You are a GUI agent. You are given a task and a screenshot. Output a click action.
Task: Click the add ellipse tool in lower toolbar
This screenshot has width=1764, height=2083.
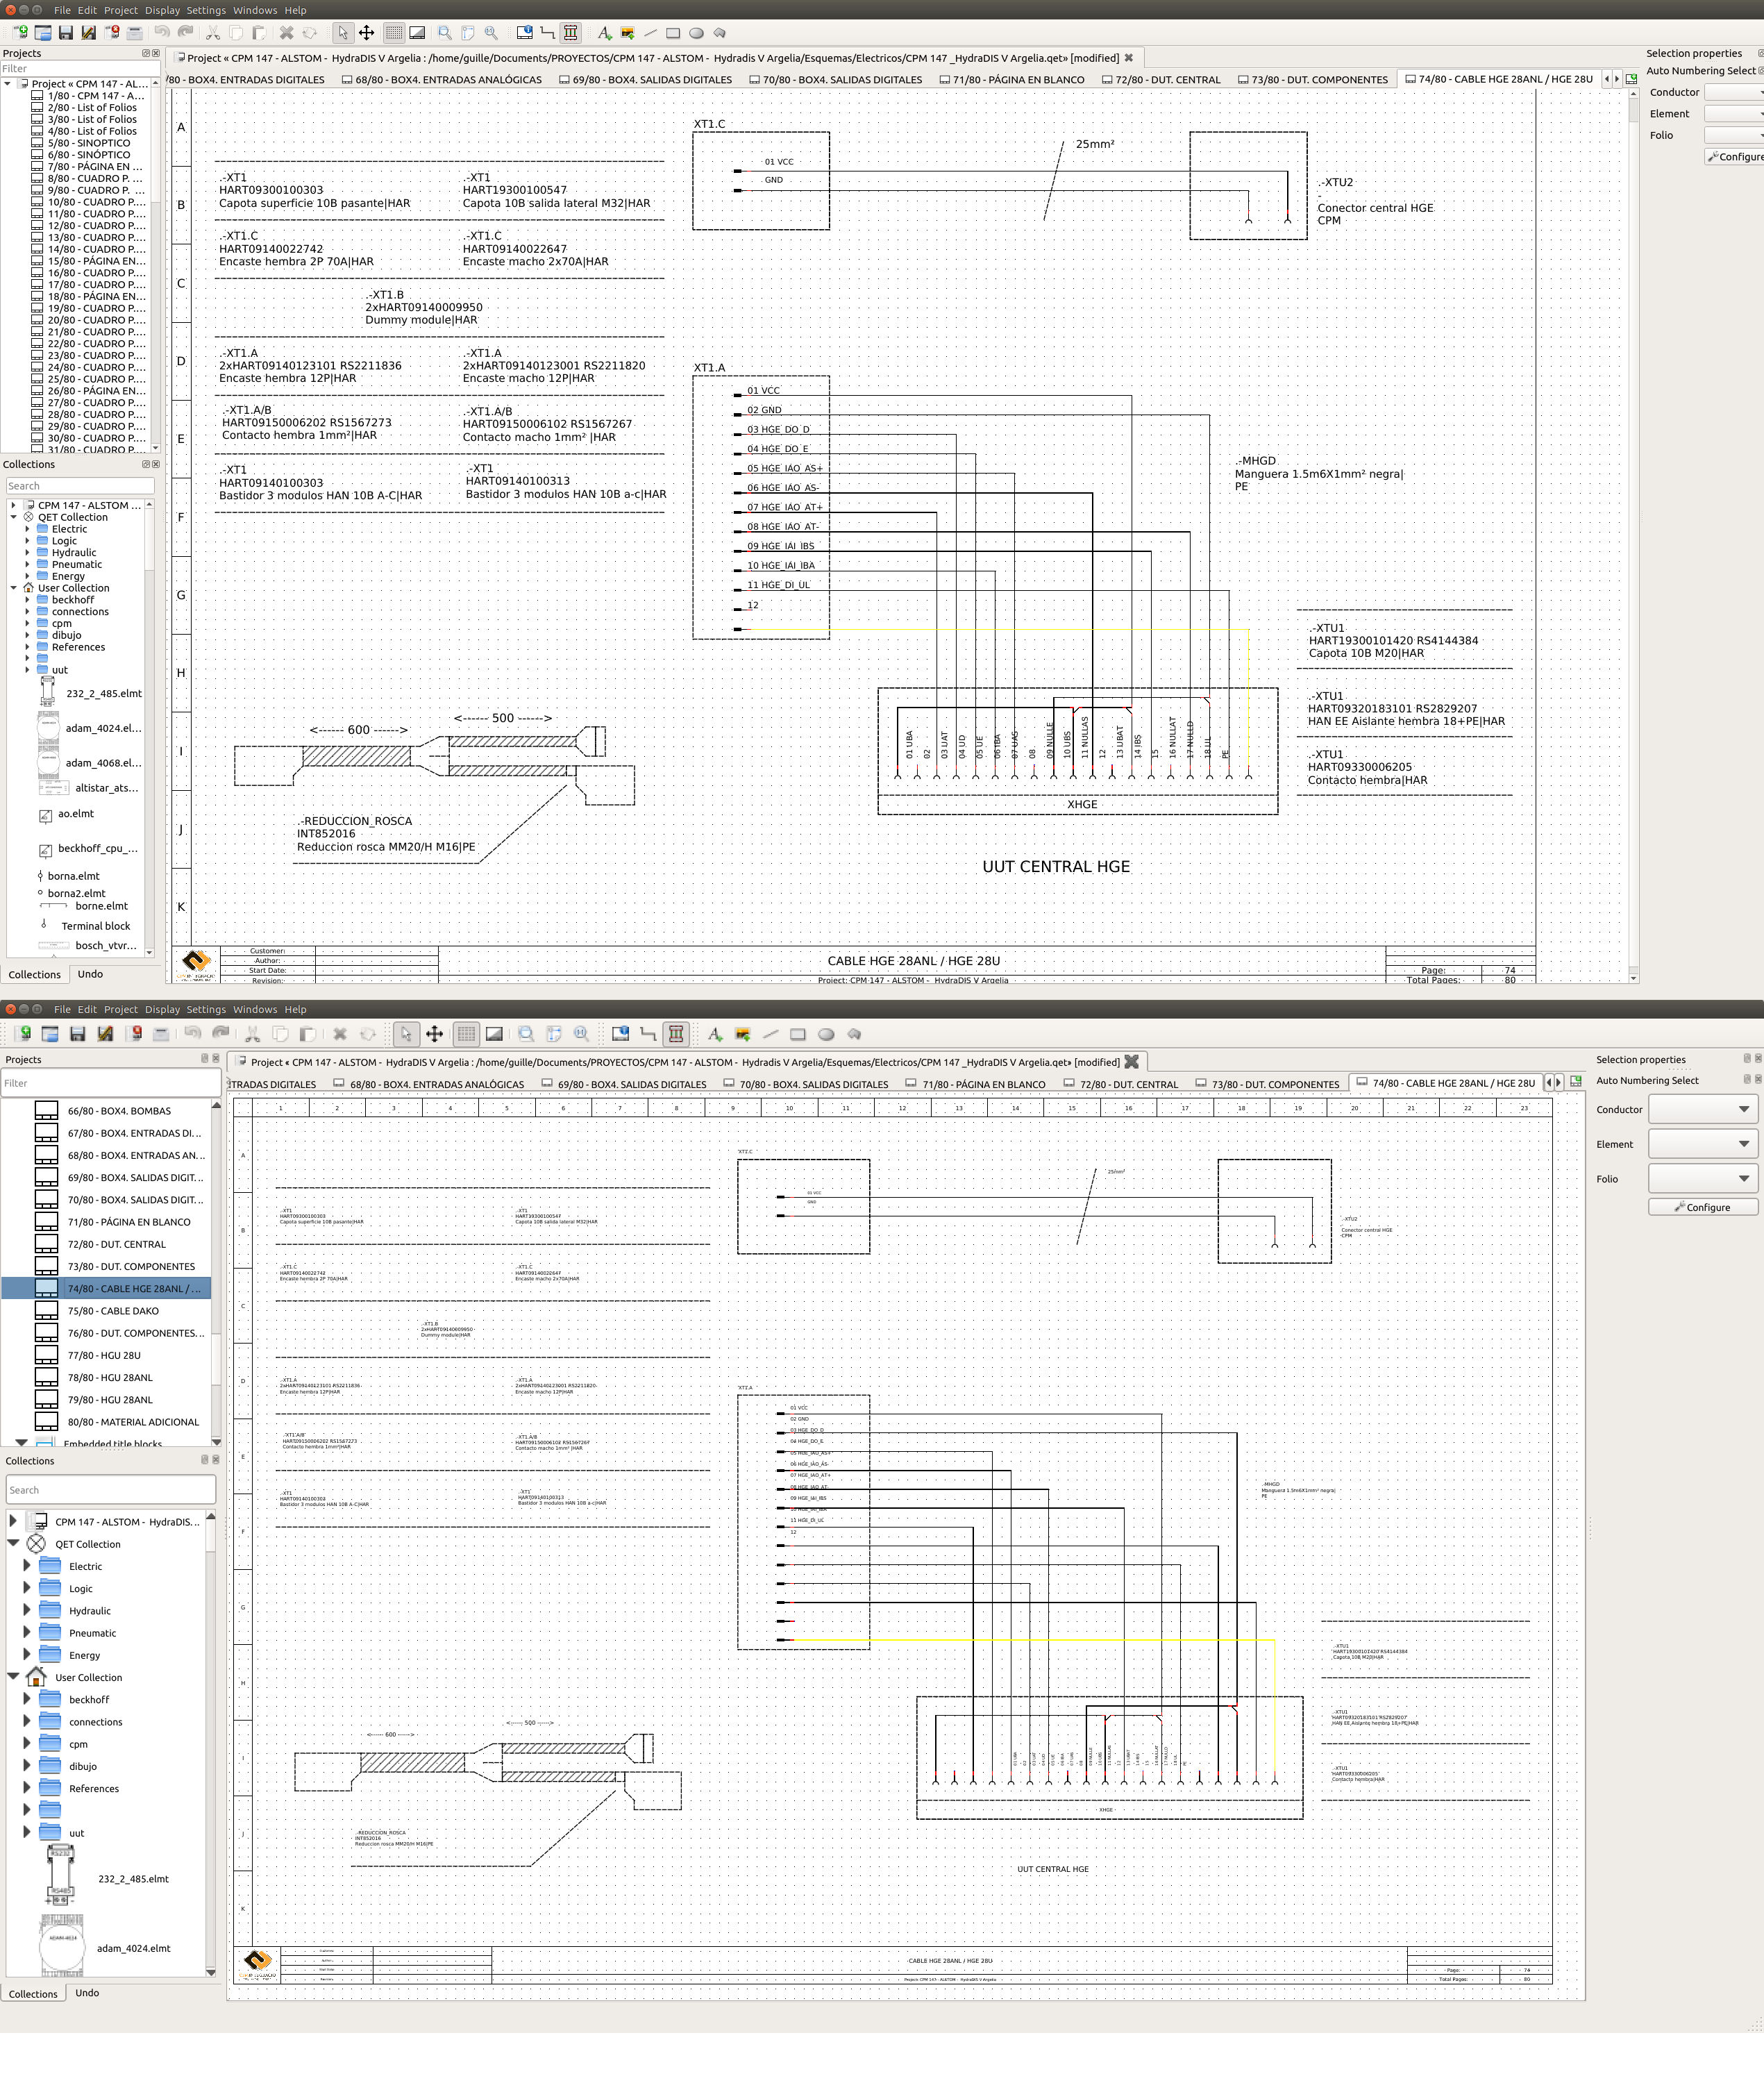point(826,1034)
